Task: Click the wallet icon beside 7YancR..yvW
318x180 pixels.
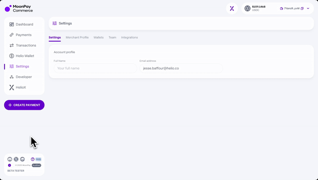Action: (281, 8)
